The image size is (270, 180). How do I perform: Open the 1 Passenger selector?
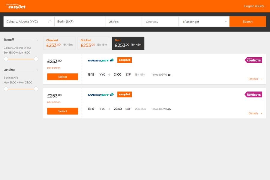203,21
